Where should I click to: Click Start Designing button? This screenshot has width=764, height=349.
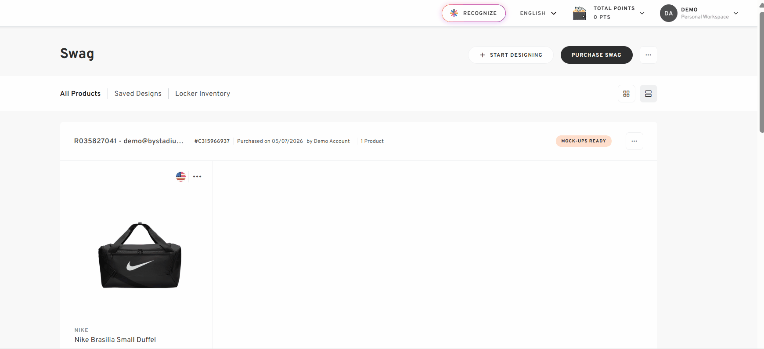[511, 55]
